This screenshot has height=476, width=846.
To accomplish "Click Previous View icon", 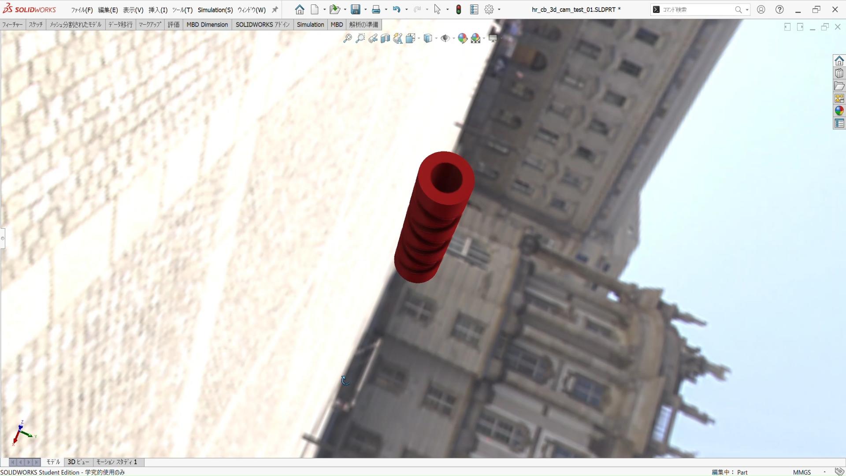I will pos(373,38).
